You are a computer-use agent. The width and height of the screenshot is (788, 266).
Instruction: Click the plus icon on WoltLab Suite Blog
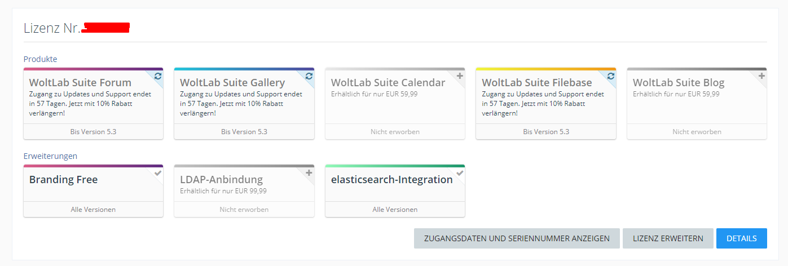pyautogui.click(x=761, y=76)
